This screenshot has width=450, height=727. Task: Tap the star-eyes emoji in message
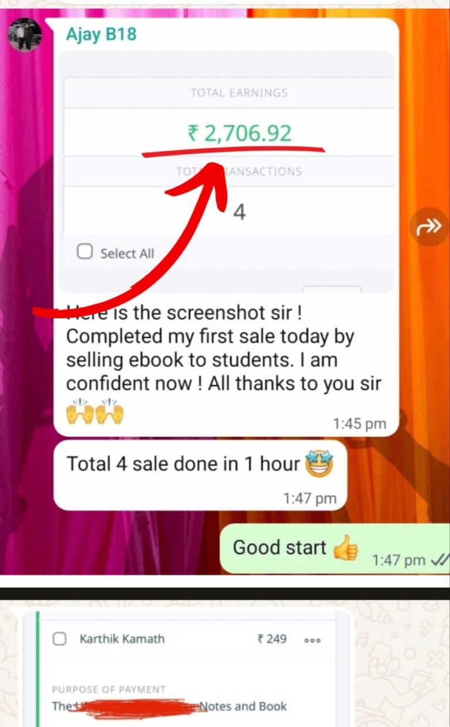tap(319, 464)
